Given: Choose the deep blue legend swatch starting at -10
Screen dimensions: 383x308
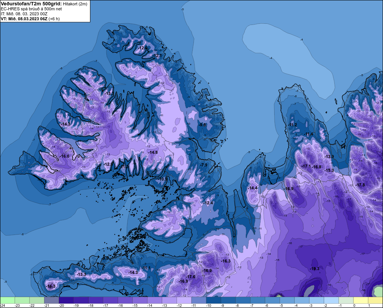Looking at the screenshot, I should pos(213,300).
